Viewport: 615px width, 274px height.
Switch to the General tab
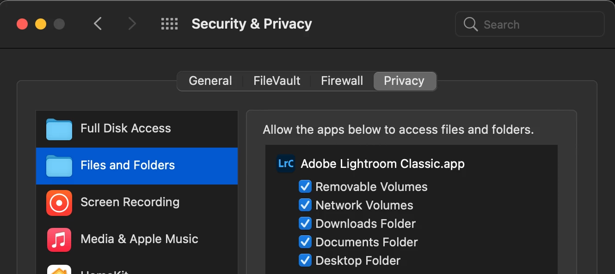(210, 81)
